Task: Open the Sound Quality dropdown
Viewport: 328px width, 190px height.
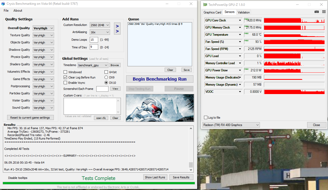Action: (43, 108)
